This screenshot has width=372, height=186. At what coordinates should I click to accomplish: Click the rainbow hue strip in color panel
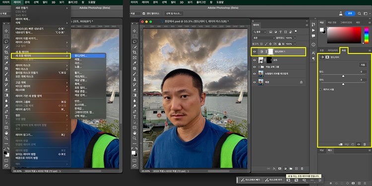tap(367, 35)
